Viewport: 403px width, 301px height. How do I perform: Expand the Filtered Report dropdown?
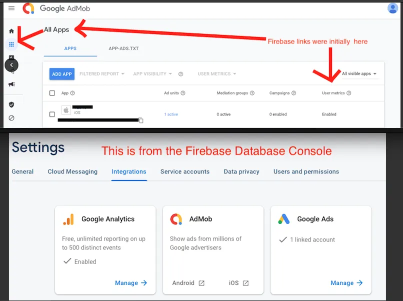[102, 74]
